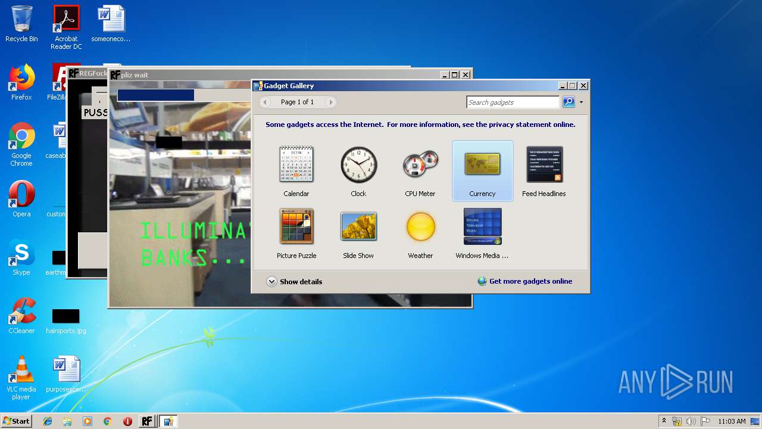This screenshot has width=762, height=429.
Task: Select the Calendar gadget
Action: pos(296,171)
